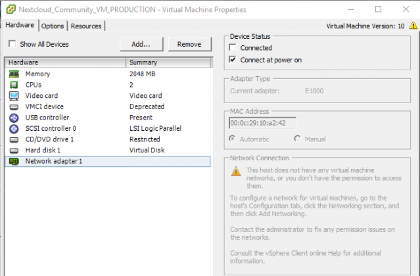The height and width of the screenshot is (276, 420).
Task: Select the CD/DVD drive 1 row label
Action: point(49,139)
